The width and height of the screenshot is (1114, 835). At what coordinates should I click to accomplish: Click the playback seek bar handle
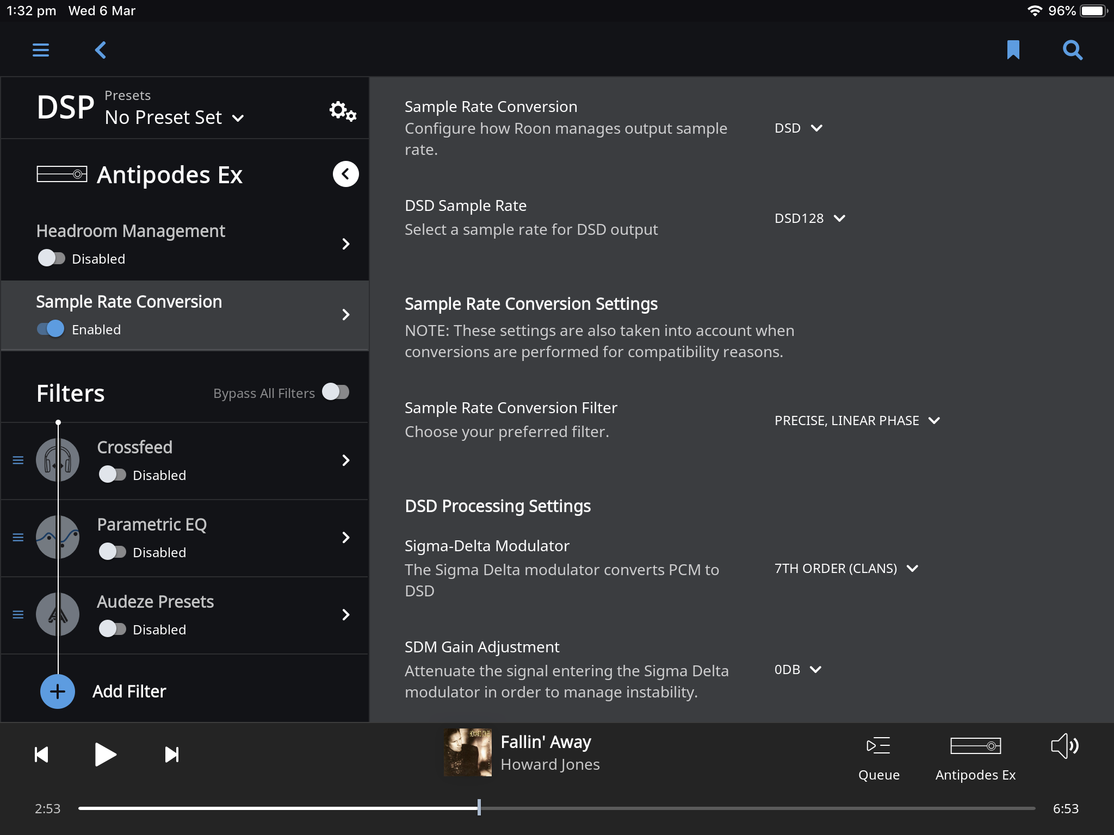coord(479,807)
